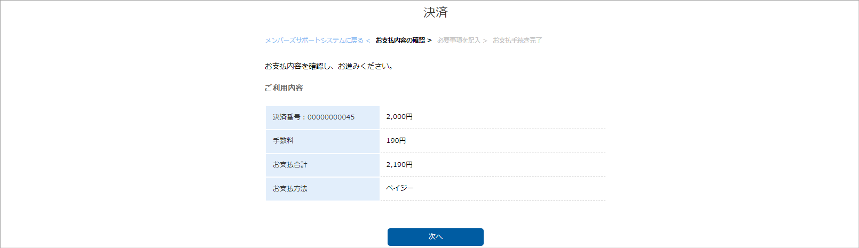
Task: Click the > arrow after 必要事項を記入
Action: [485, 41]
